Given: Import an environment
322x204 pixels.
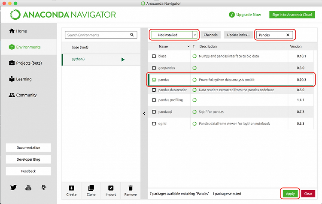Looking at the screenshot, I should (x=111, y=191).
